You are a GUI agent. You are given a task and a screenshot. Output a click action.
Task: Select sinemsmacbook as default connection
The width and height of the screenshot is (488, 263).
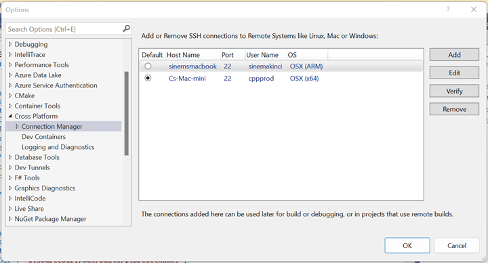[x=148, y=66]
